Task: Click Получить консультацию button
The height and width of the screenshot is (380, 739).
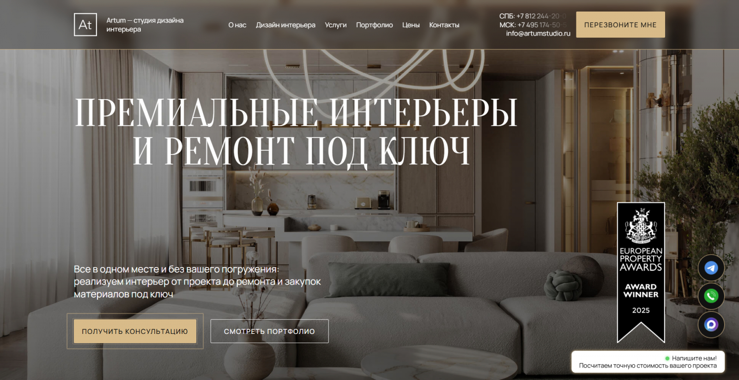Action: (x=135, y=331)
